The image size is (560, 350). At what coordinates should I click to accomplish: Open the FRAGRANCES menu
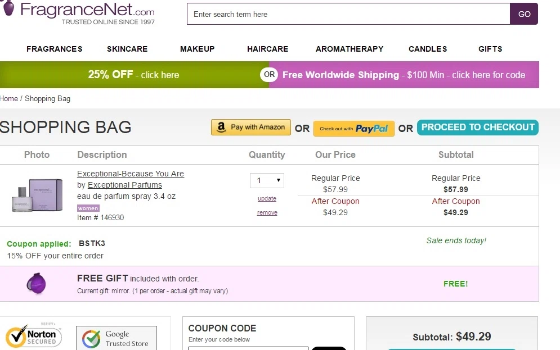pos(54,49)
